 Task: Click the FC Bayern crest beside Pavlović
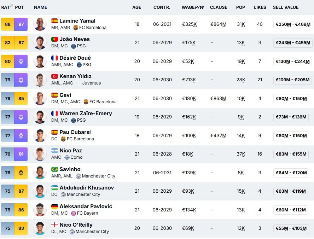(74, 213)
